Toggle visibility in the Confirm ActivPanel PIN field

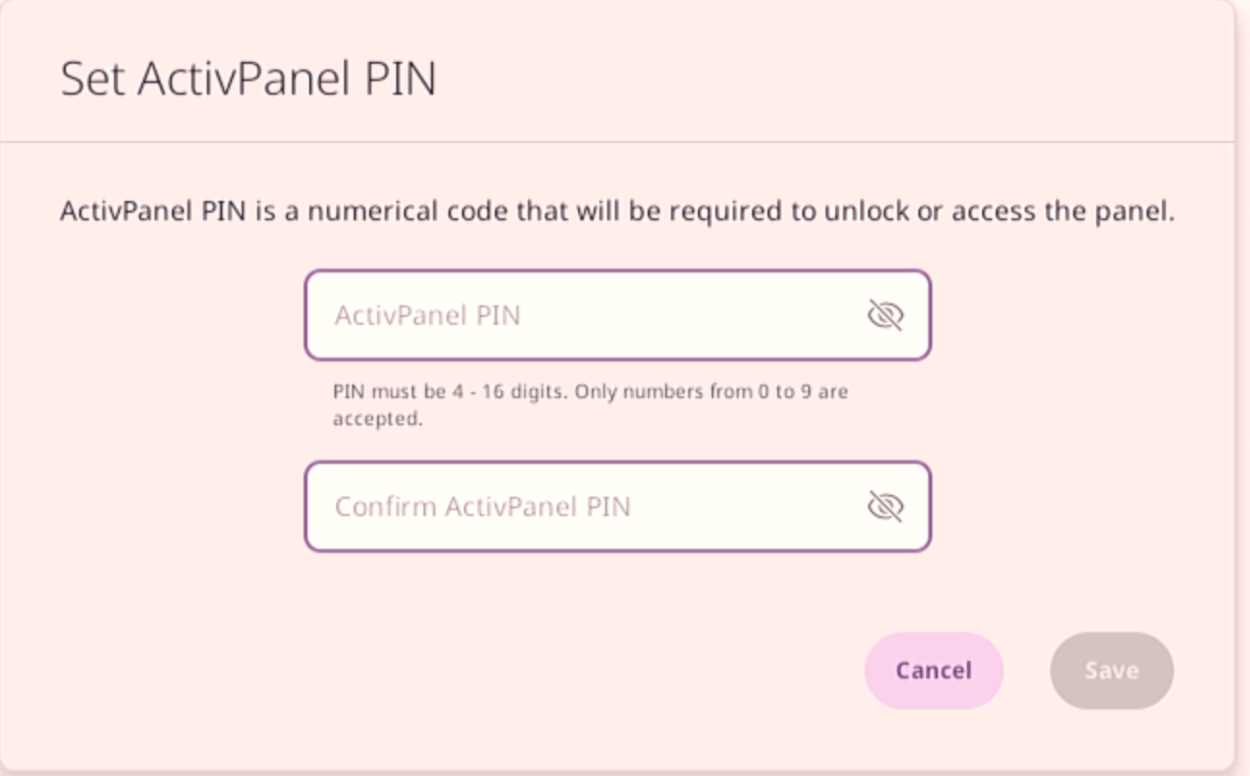click(x=885, y=505)
